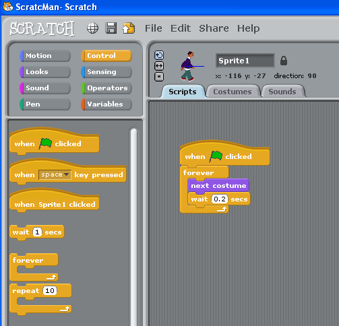Click the 'when Sprite1 clicked' palette block

coord(55,201)
